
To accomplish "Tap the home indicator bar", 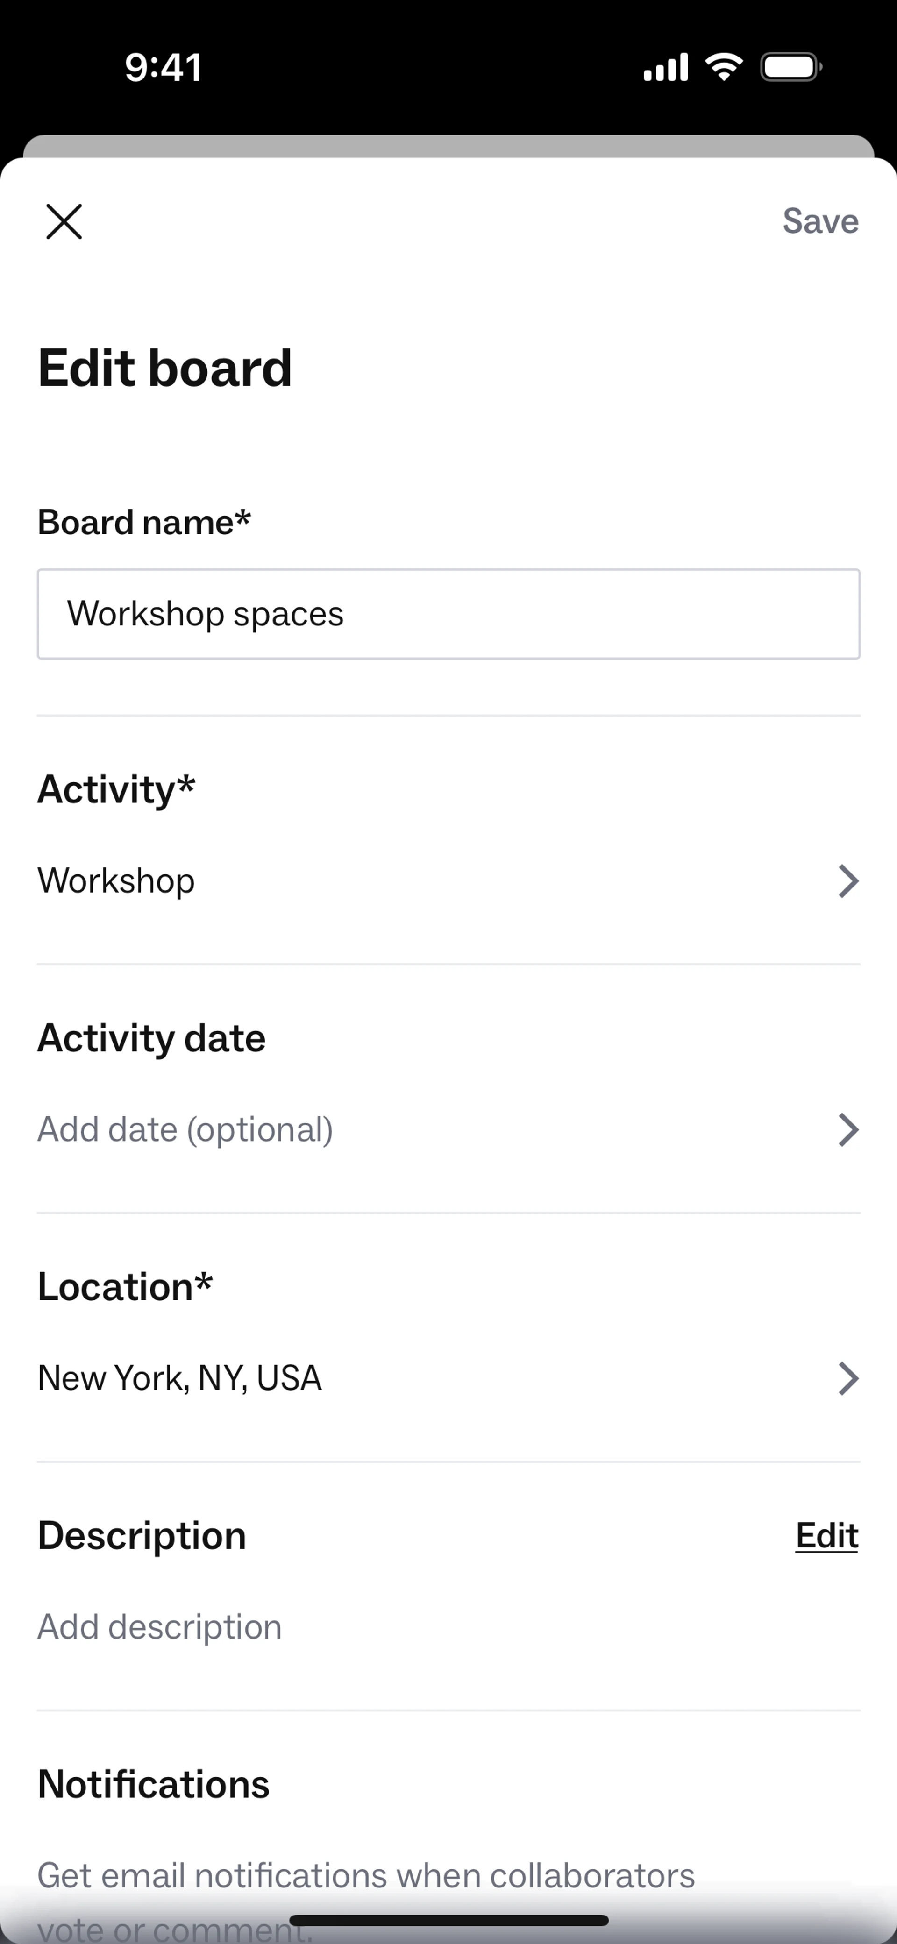I will pos(448,1921).
